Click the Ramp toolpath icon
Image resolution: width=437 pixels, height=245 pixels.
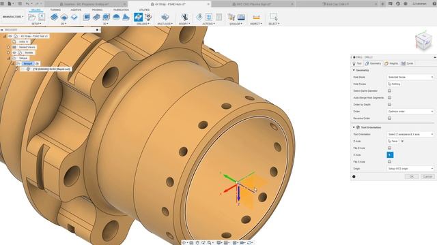pos(126,17)
